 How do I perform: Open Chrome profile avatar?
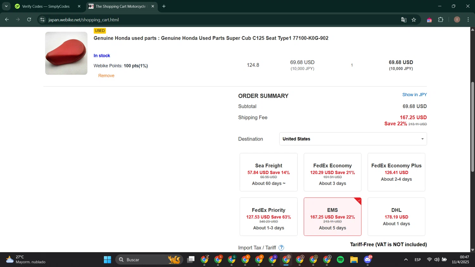click(457, 20)
